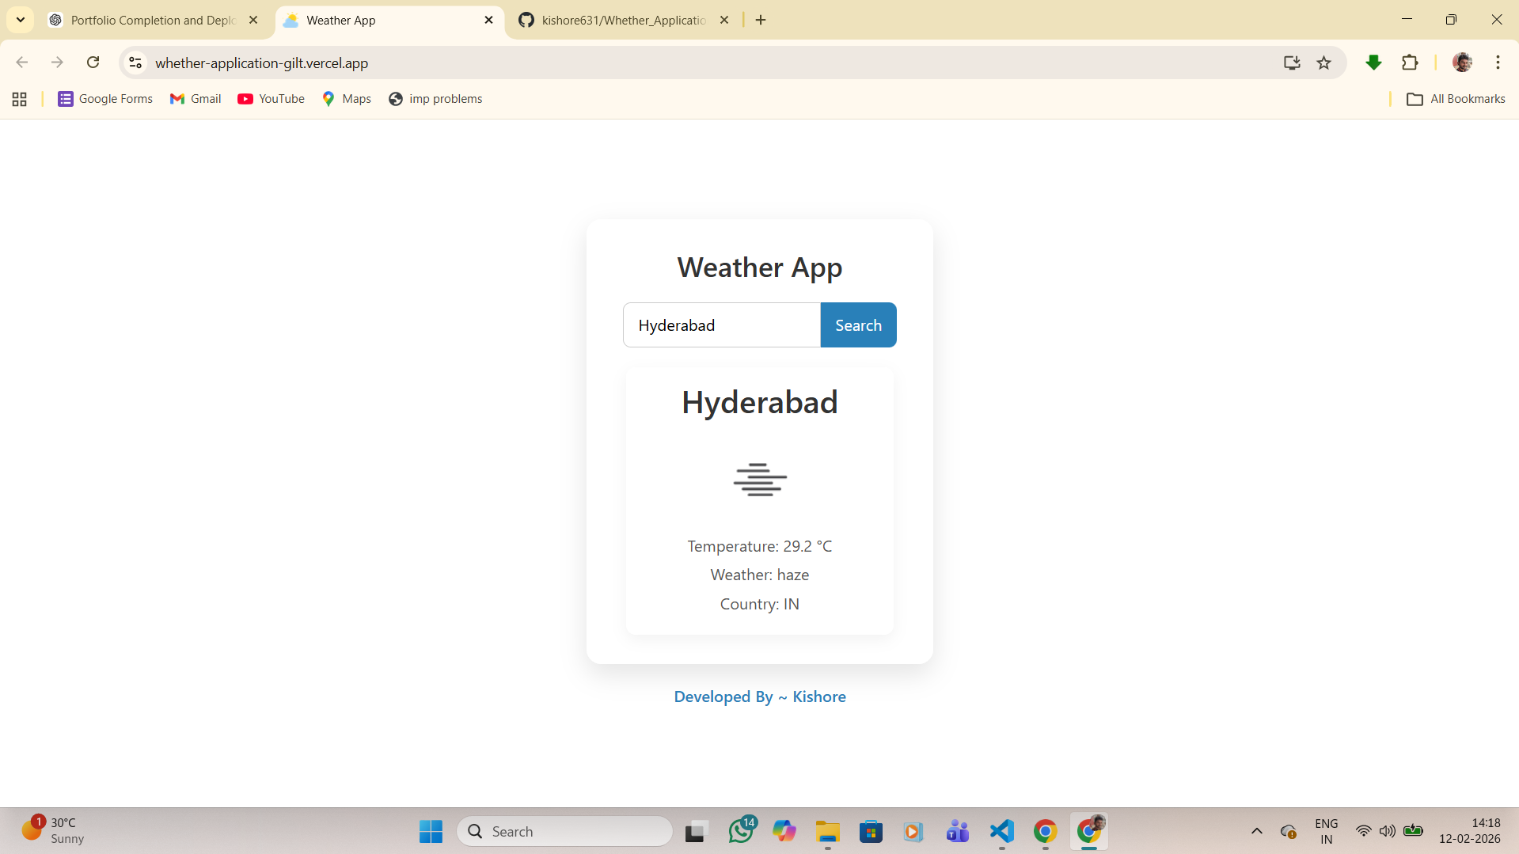Expand hidden icons in the system tray

click(x=1256, y=831)
